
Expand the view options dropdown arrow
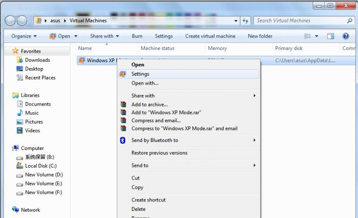point(316,36)
